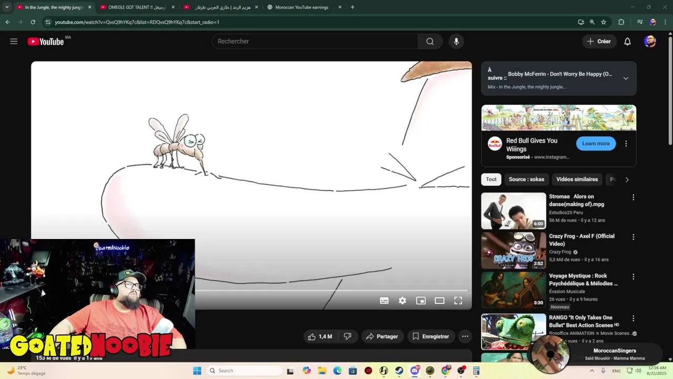
Task: Switch to miniplayer mode
Action: (x=421, y=301)
